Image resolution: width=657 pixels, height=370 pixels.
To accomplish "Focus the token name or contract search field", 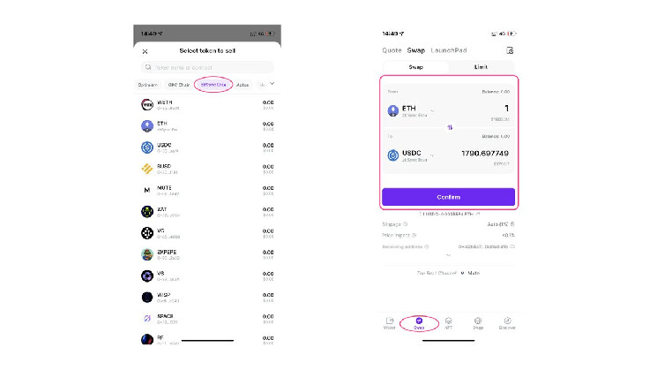I will pyautogui.click(x=207, y=67).
